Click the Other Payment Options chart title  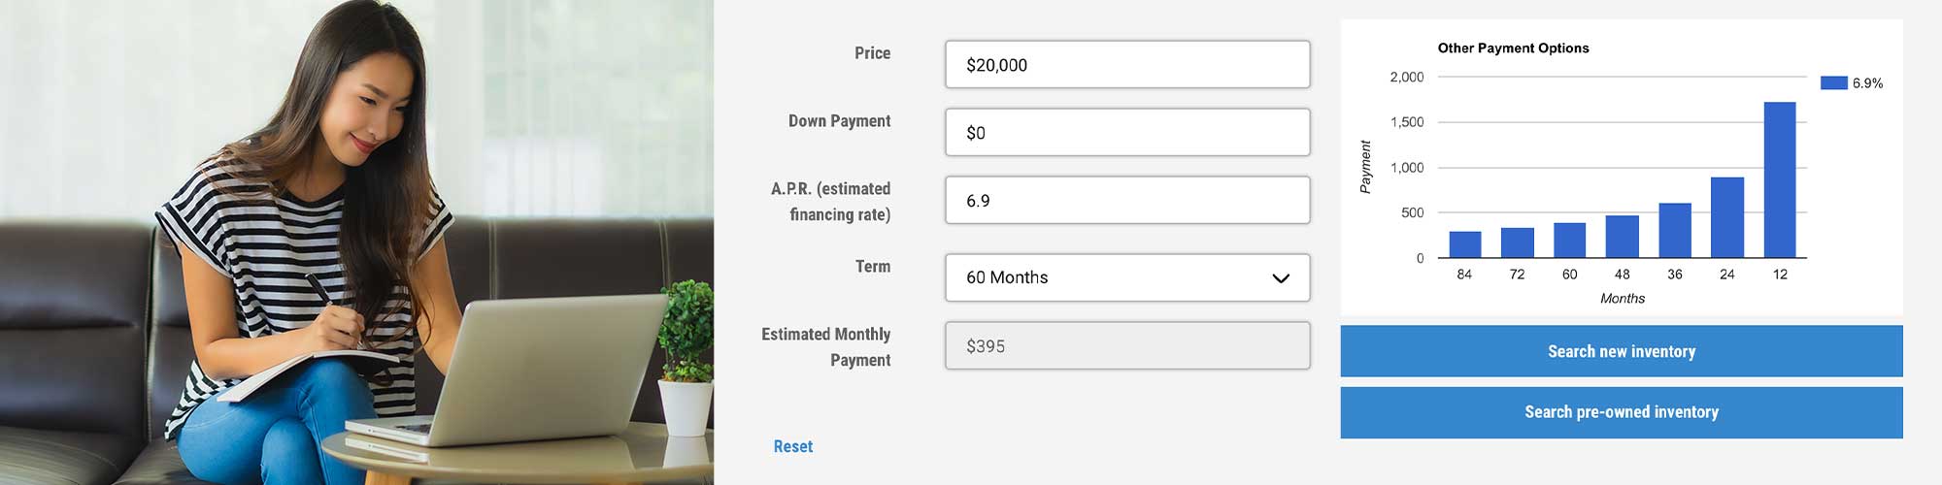click(1513, 48)
